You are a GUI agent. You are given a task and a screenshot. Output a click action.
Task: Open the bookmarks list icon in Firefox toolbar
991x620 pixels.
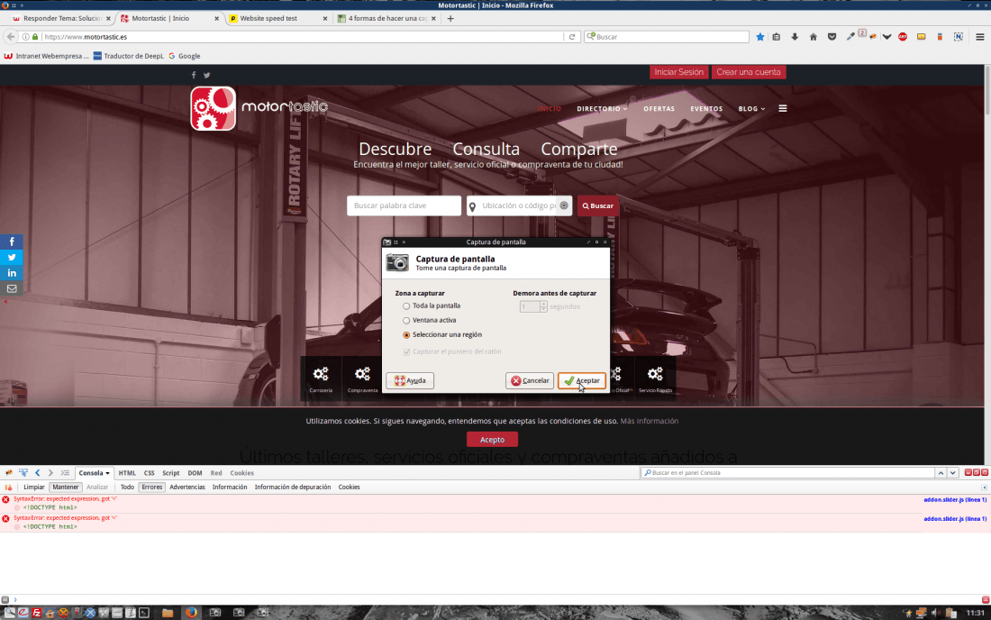[x=776, y=37]
